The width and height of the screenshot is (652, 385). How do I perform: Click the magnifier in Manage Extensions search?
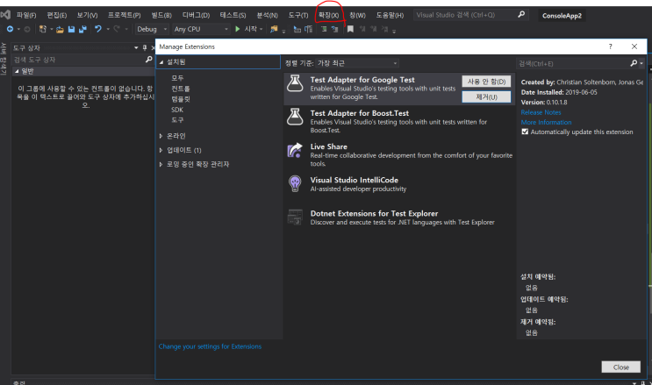(634, 63)
